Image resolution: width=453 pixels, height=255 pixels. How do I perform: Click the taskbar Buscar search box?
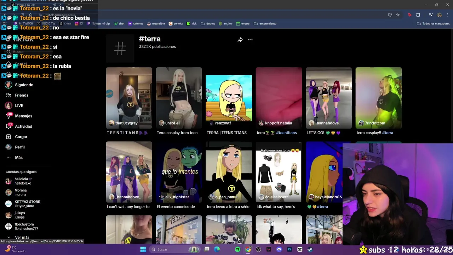[x=174, y=249]
